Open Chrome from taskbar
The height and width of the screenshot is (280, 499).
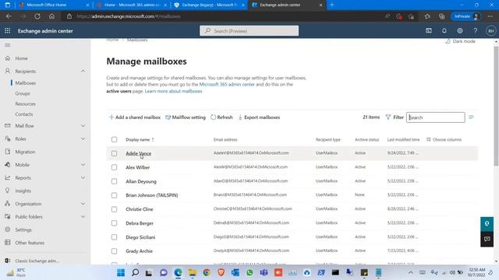[x=207, y=272]
